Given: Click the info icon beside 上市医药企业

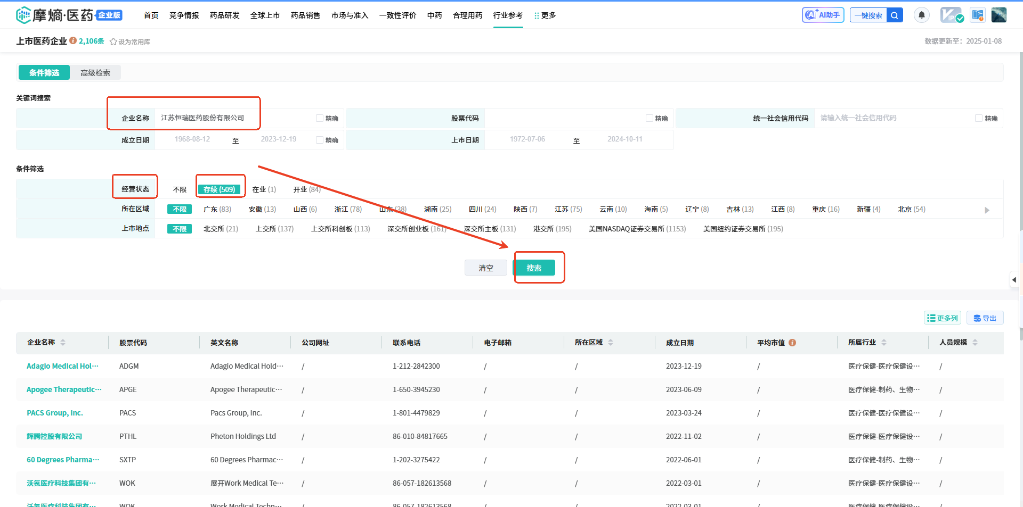Looking at the screenshot, I should (73, 40).
